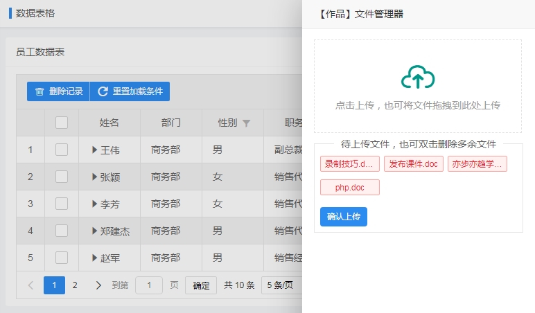This screenshot has height=313, width=535.
Task: Click the 确认上传 button
Action: [344, 217]
